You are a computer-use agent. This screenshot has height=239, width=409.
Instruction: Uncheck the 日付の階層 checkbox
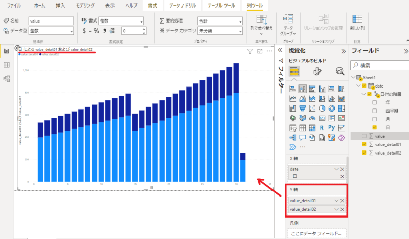pos(369,94)
